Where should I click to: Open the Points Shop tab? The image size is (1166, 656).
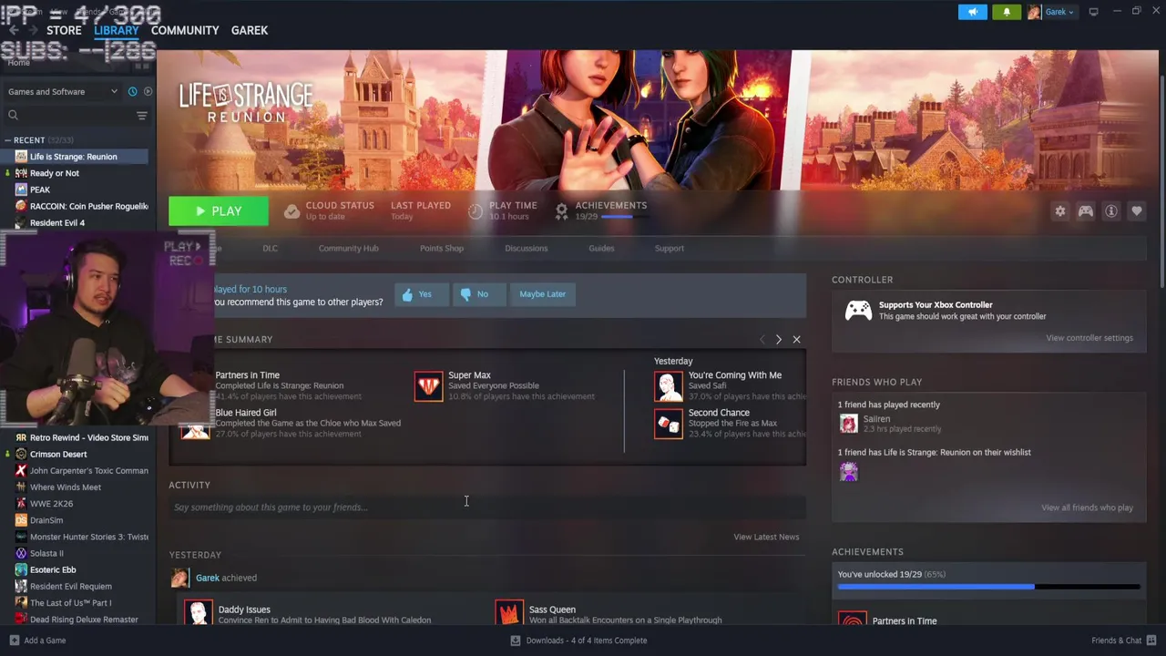(x=442, y=248)
